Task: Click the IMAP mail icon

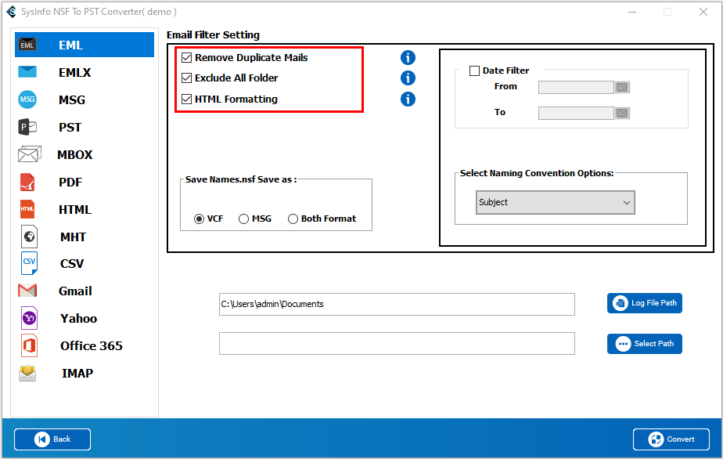Action: [x=27, y=373]
